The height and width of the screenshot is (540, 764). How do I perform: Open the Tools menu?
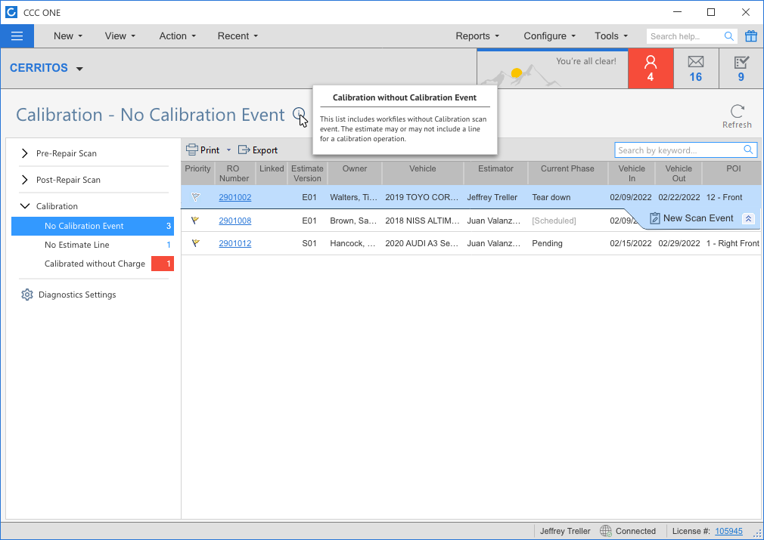tap(611, 36)
